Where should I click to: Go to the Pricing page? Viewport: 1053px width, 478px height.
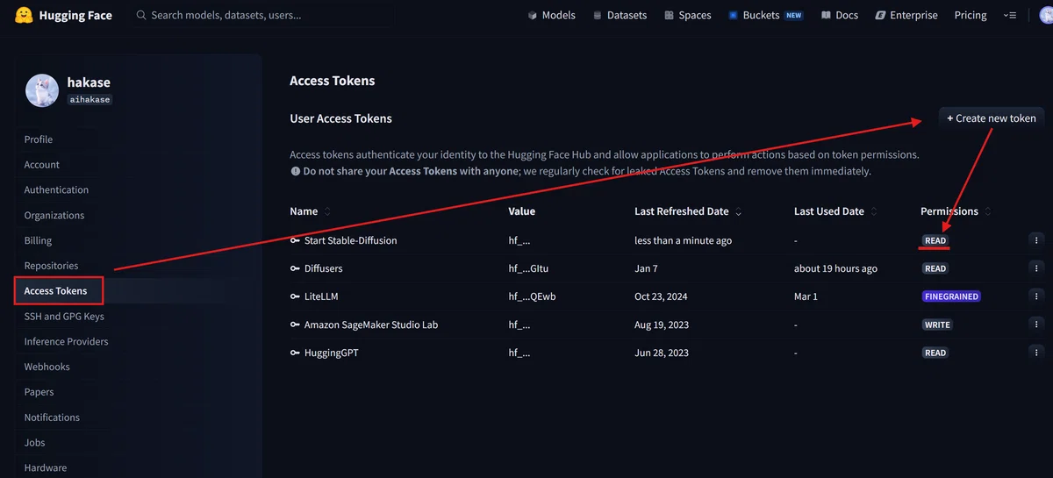pos(971,15)
